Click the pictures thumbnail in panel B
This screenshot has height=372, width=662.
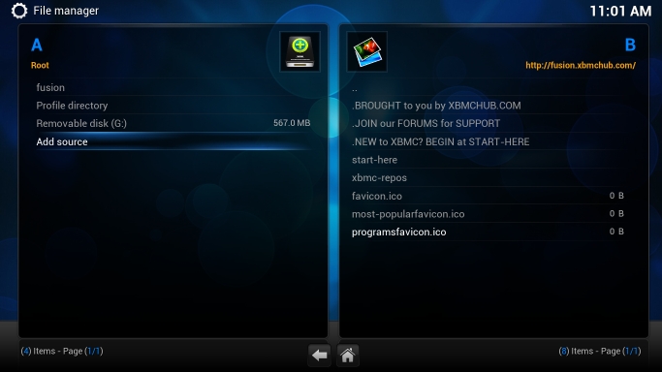(367, 51)
